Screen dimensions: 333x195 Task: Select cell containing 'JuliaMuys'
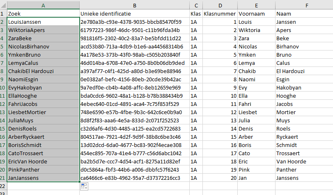[44, 120]
